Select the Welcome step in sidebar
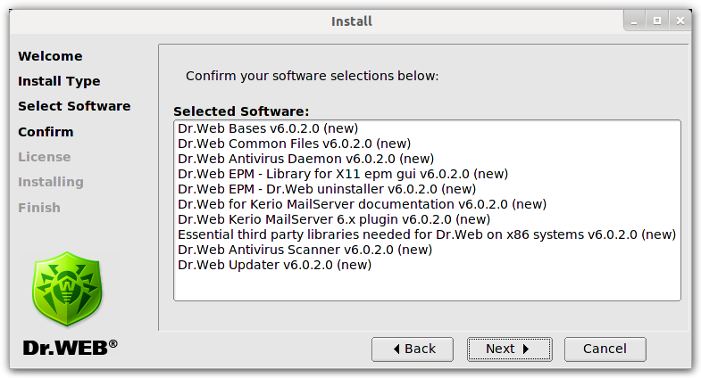This screenshot has width=701, height=378. click(x=50, y=56)
